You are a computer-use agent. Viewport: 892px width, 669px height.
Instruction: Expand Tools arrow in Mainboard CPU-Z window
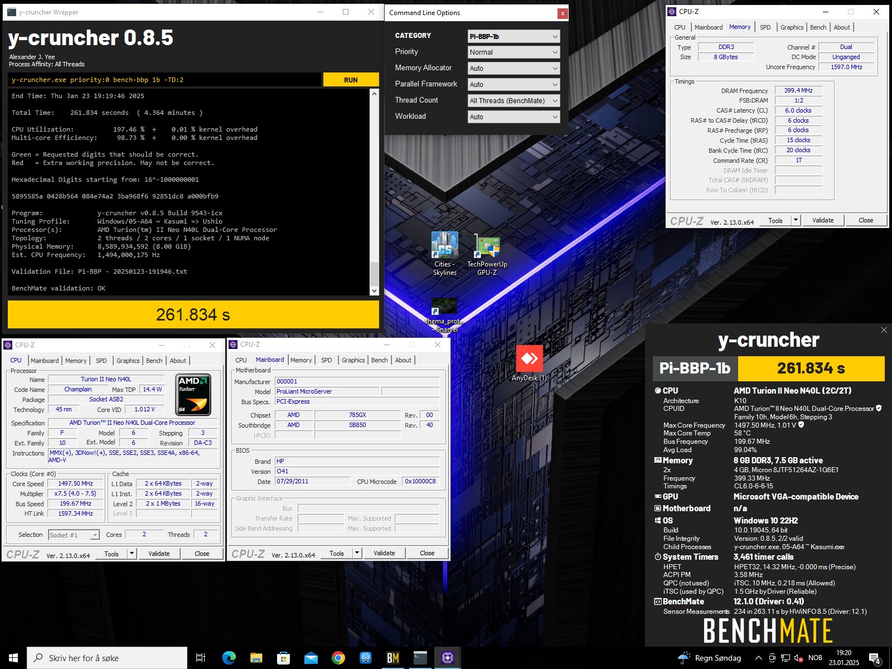tap(357, 553)
